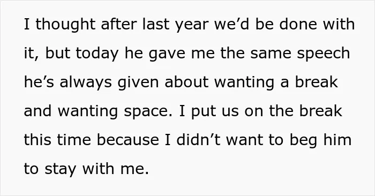Click the word "always" in third line

(x=86, y=83)
